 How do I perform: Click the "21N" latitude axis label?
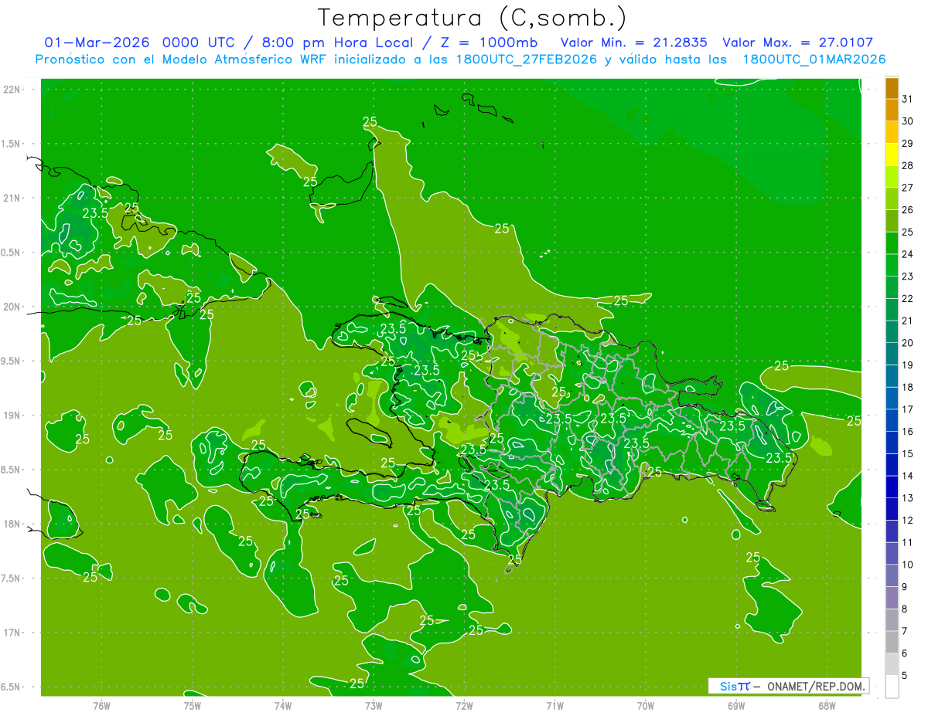[13, 199]
